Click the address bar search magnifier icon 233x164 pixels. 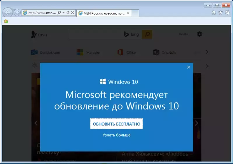coord(59,13)
